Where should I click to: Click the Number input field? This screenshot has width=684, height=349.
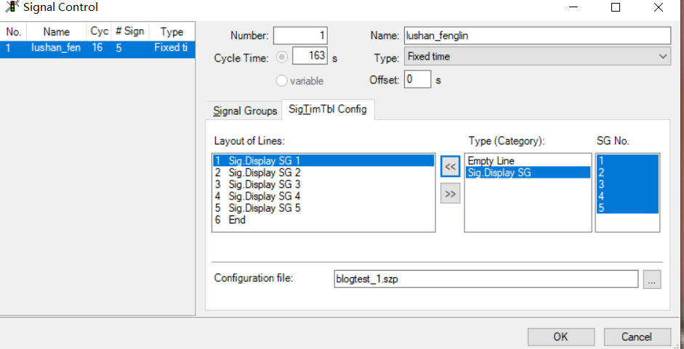point(300,36)
